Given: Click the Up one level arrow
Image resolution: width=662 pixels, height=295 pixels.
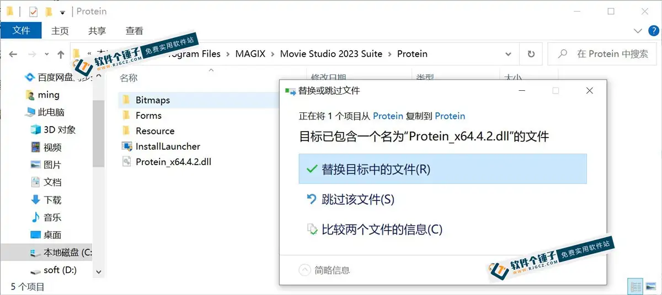Looking at the screenshot, I should (61, 54).
